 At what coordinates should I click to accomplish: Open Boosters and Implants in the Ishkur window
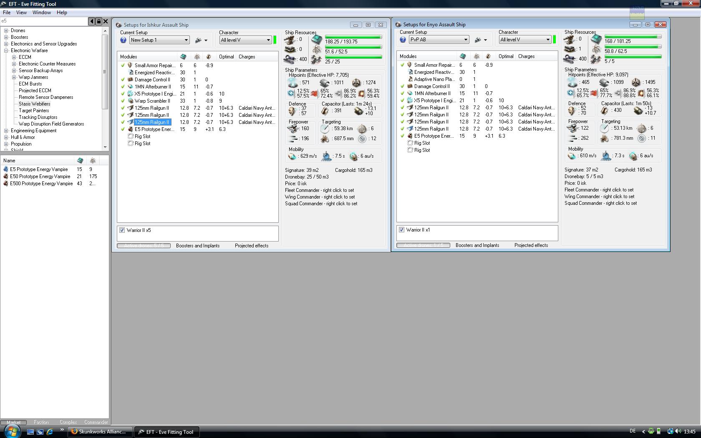(198, 246)
